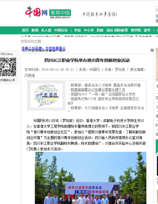This screenshot has width=158, height=204.
Task: Click the group photo in the article
Action: 90,178
